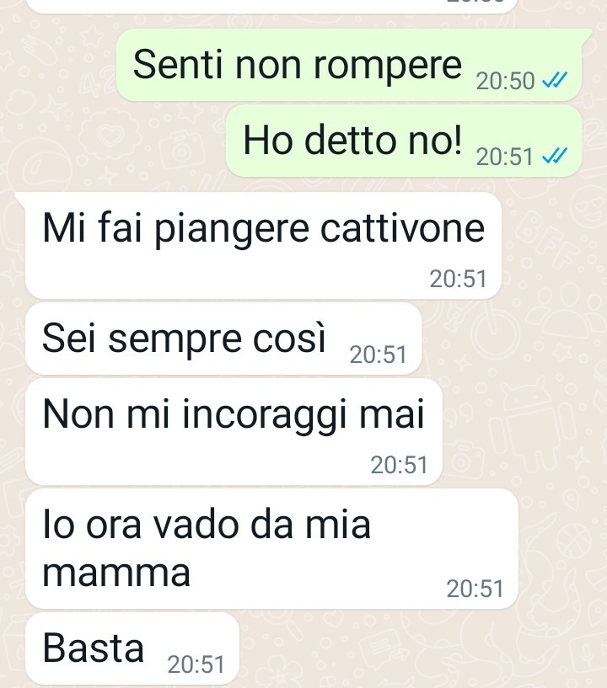Image resolution: width=607 pixels, height=688 pixels.
Task: Tap the timestamp beside 'Sei sempre così'
Action: (x=379, y=355)
